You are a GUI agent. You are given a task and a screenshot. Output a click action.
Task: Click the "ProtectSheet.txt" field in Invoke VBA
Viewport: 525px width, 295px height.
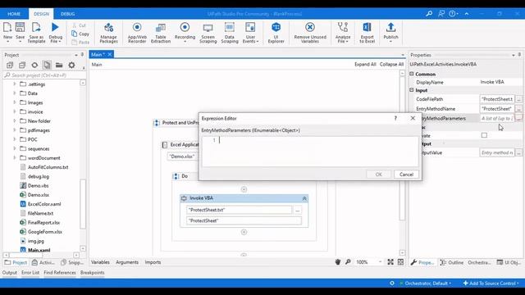click(x=239, y=210)
